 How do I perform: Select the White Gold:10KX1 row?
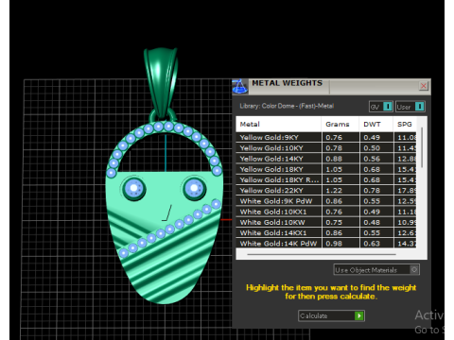[x=326, y=212]
